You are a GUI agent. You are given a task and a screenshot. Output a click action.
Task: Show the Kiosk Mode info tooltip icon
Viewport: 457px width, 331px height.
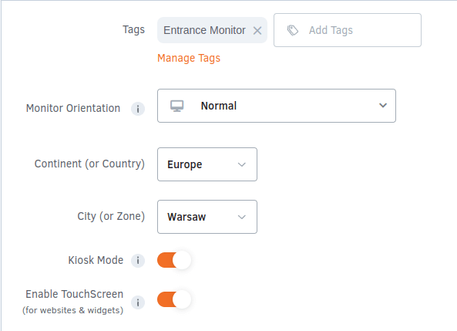click(138, 260)
